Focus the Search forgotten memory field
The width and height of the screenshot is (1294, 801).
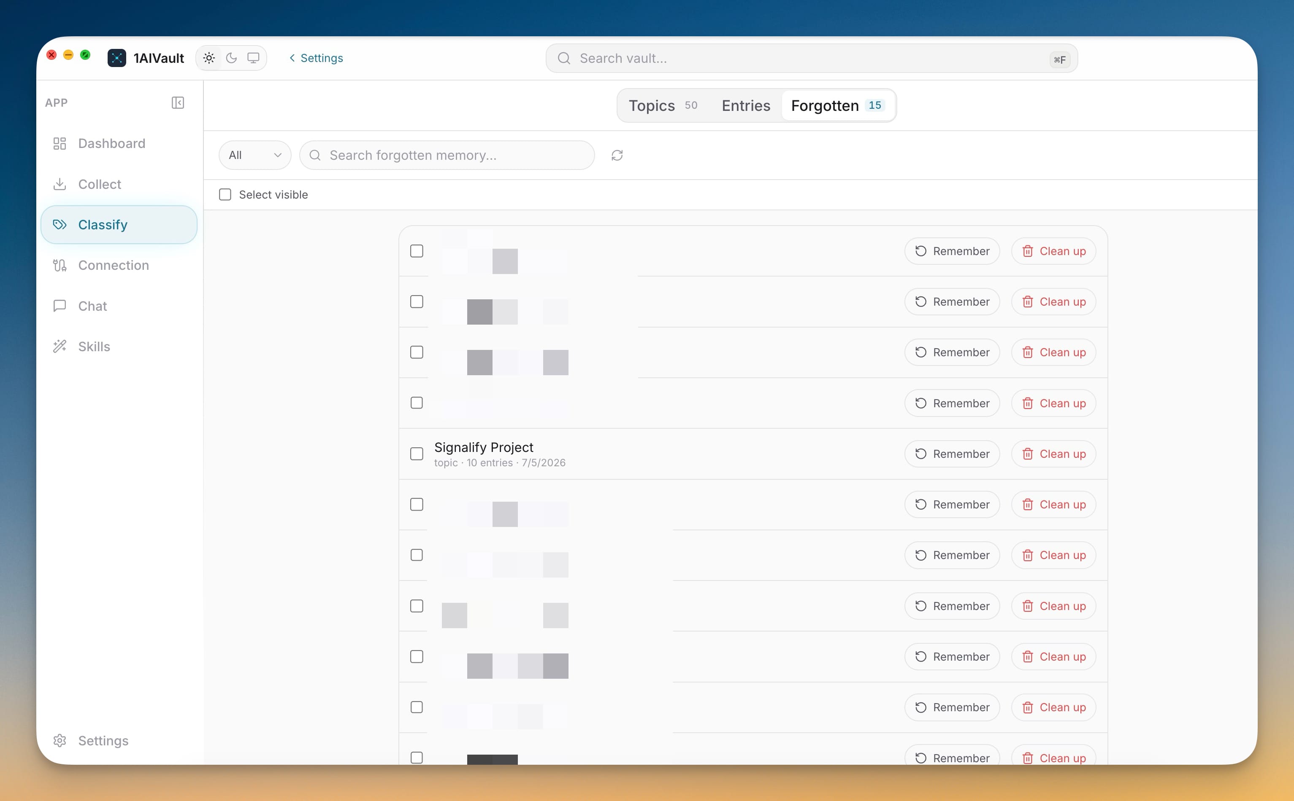[447, 155]
